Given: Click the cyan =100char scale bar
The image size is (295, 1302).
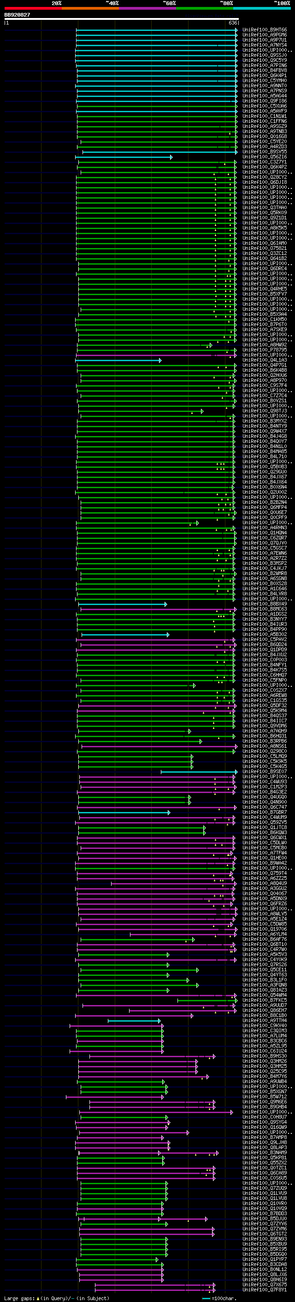Looking at the screenshot, I should 205,1298.
